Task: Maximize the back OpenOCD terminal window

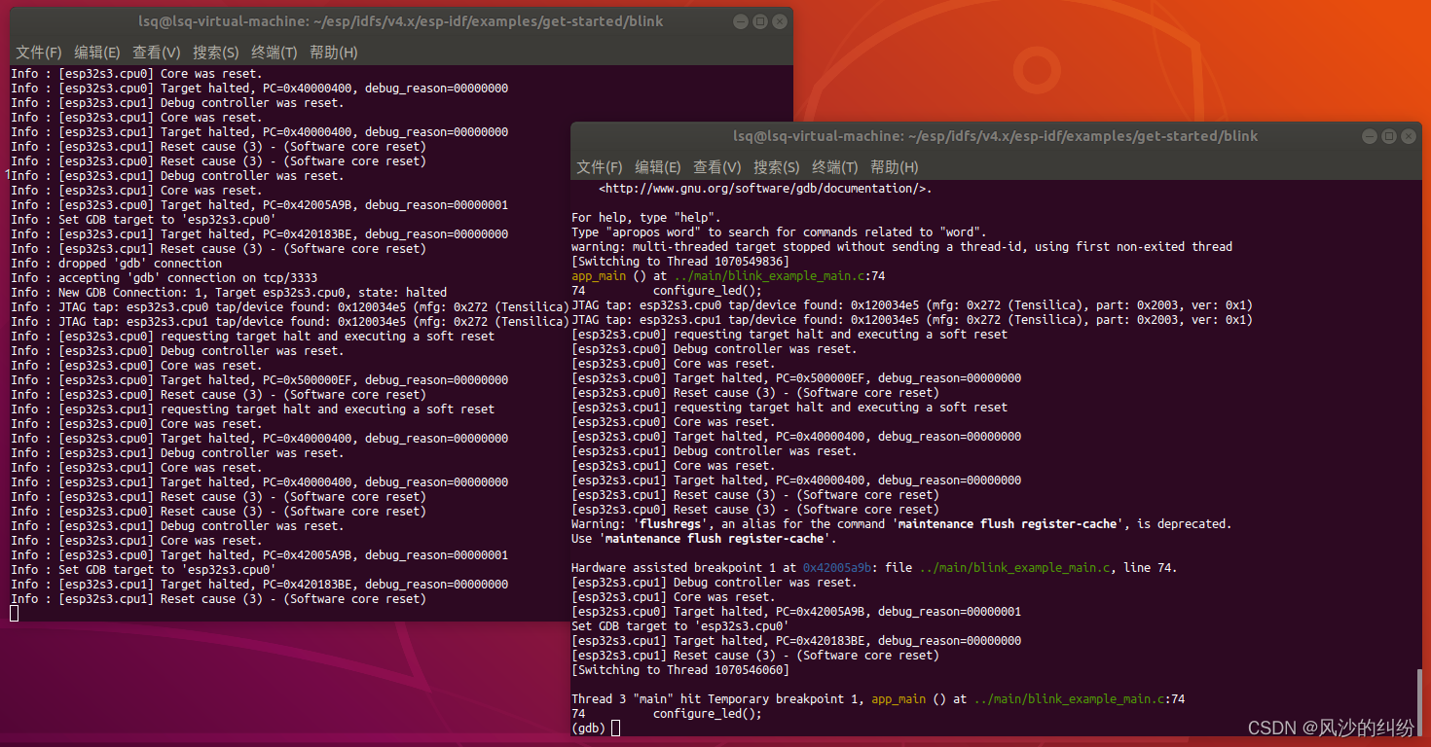Action: [x=760, y=21]
